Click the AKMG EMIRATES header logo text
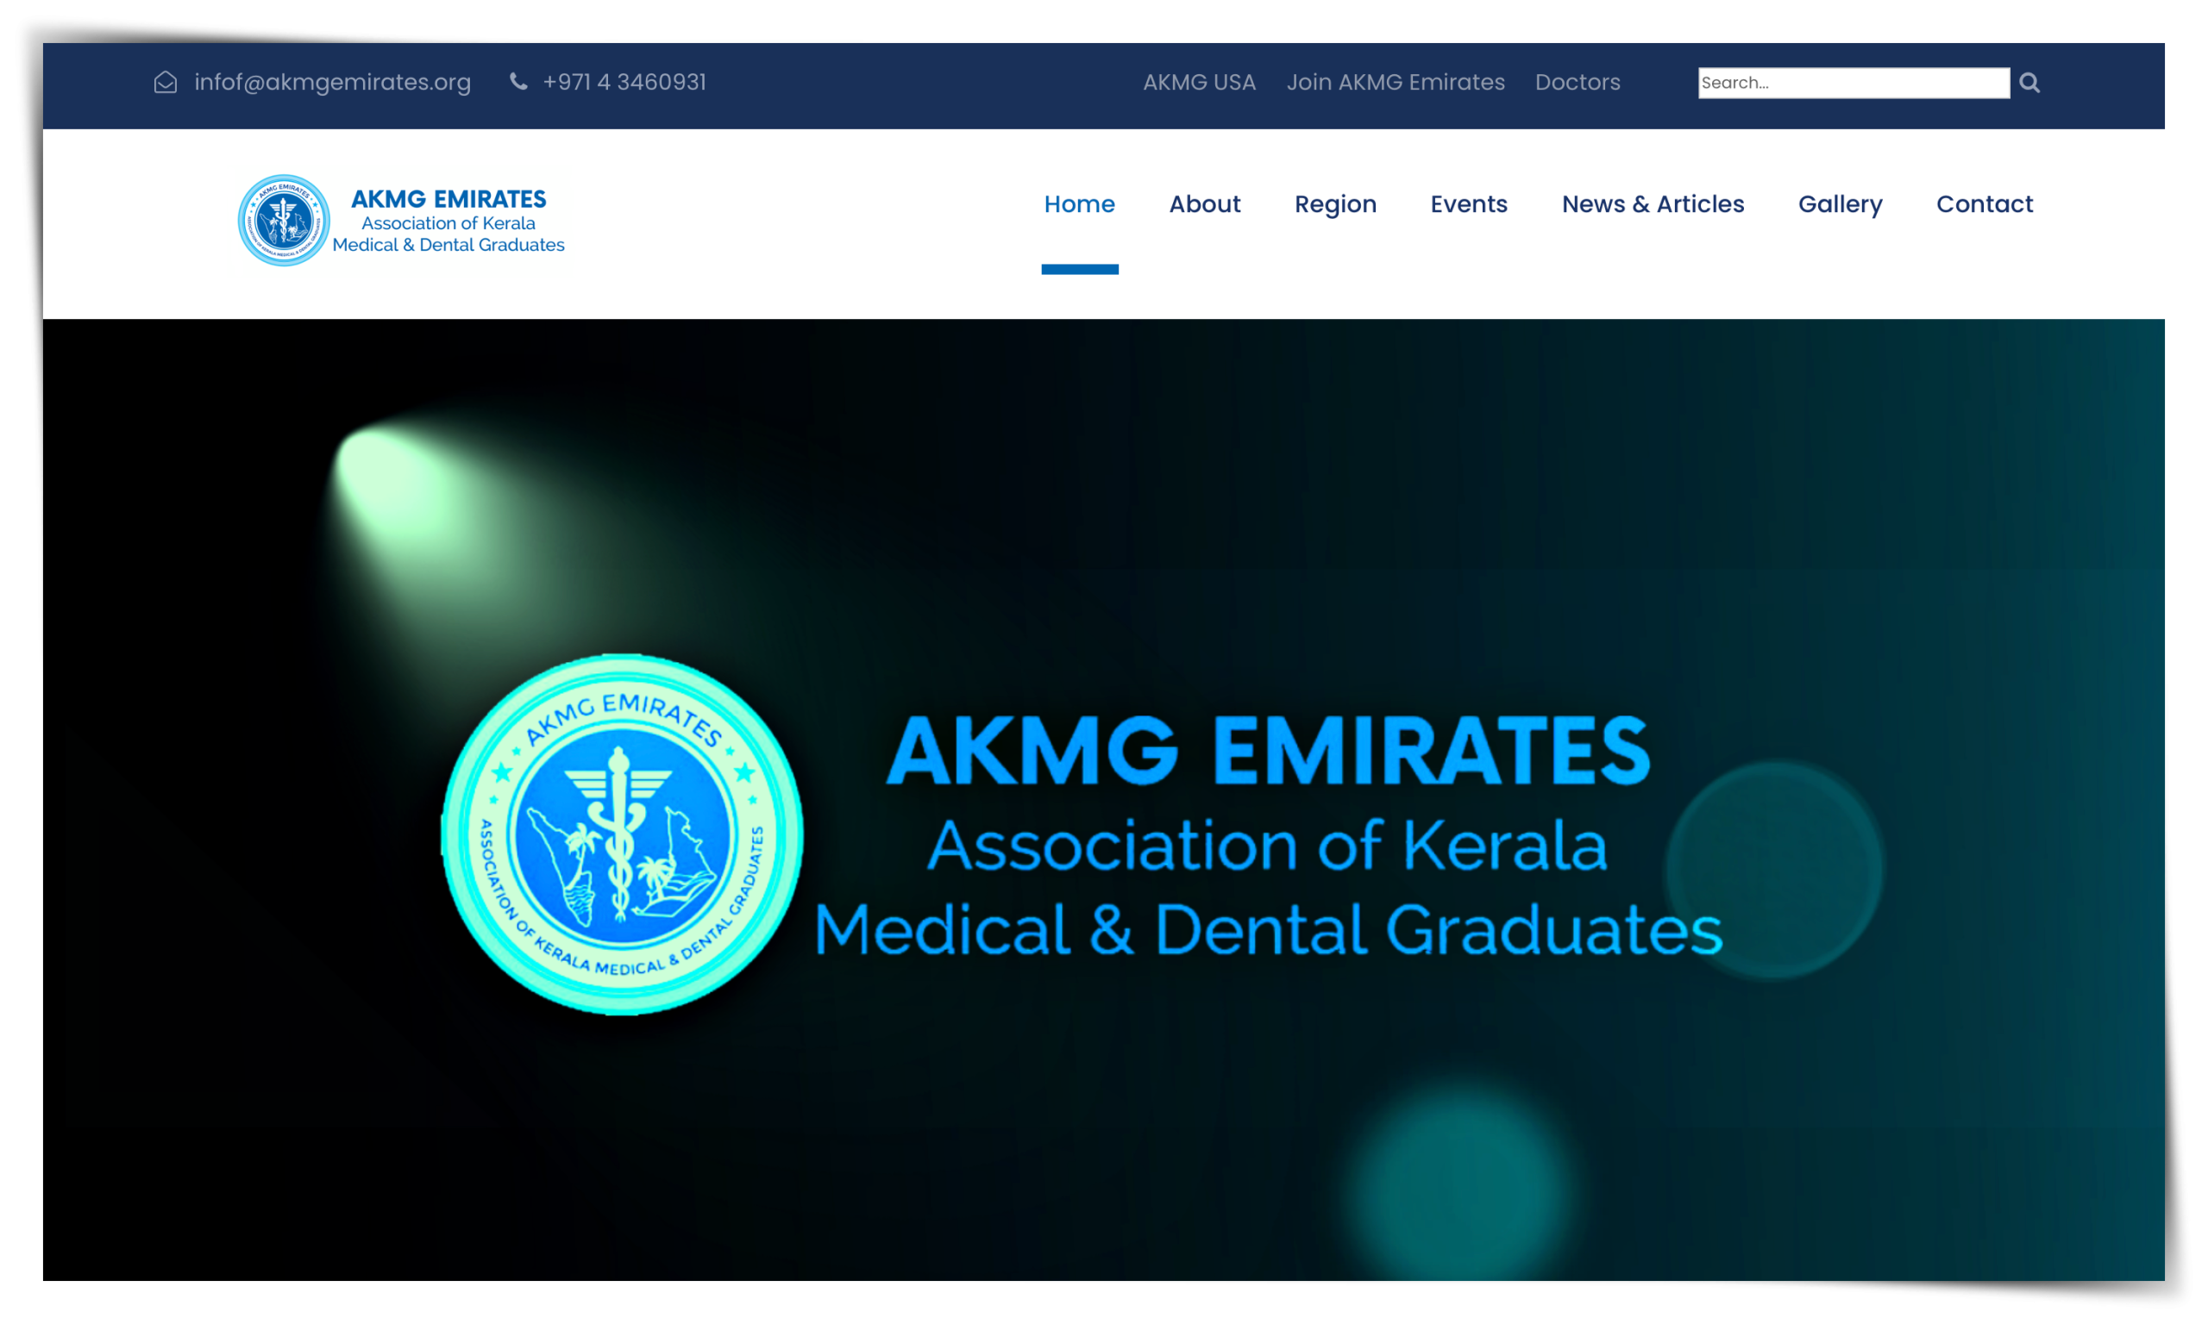2208x1324 pixels. (x=448, y=199)
